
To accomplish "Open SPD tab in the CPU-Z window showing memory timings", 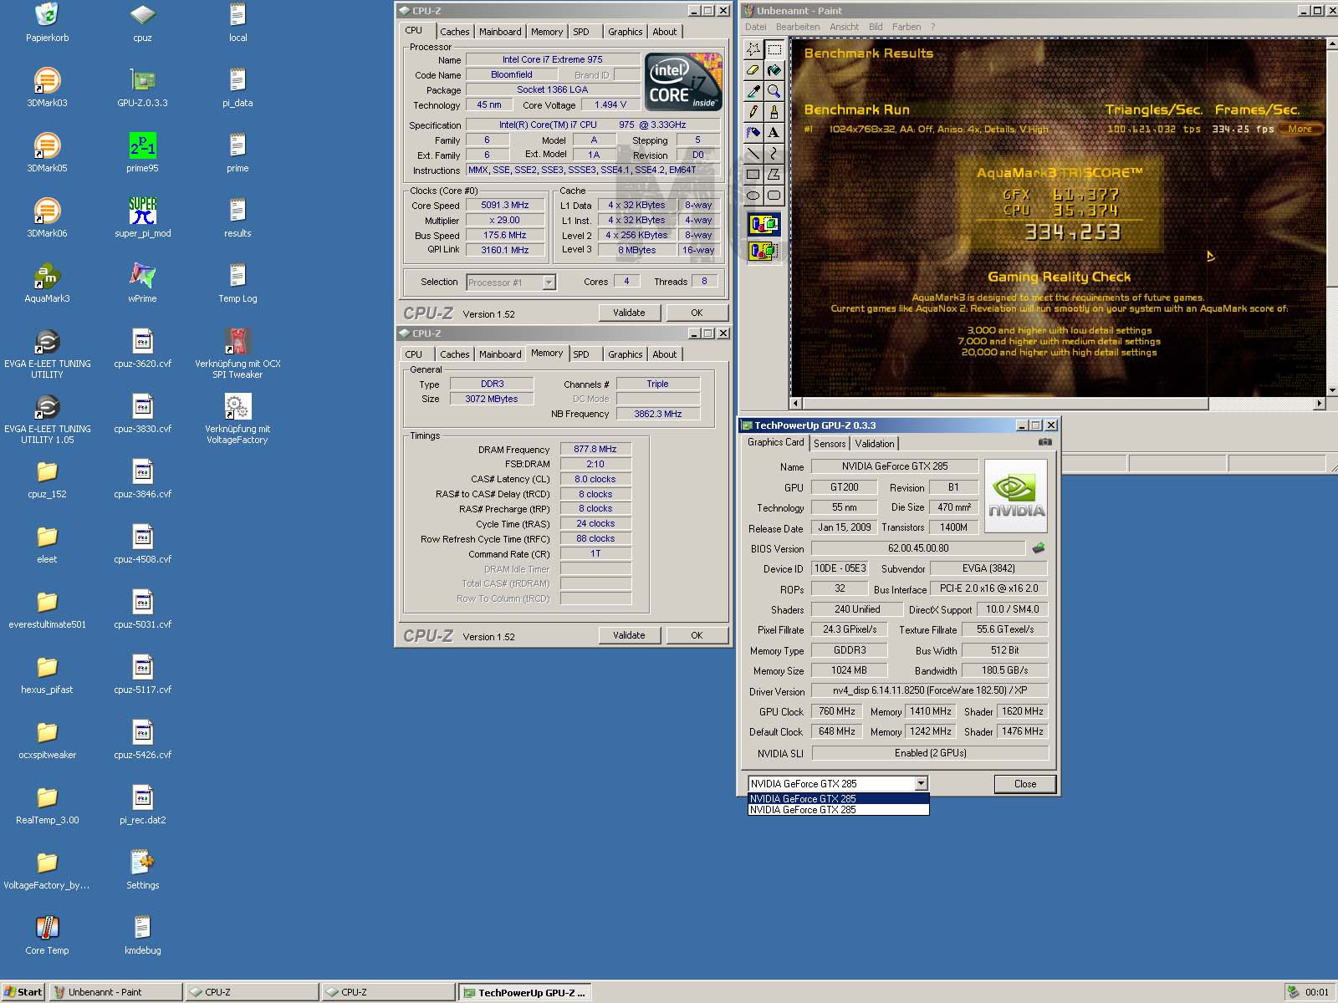I will (x=581, y=354).
